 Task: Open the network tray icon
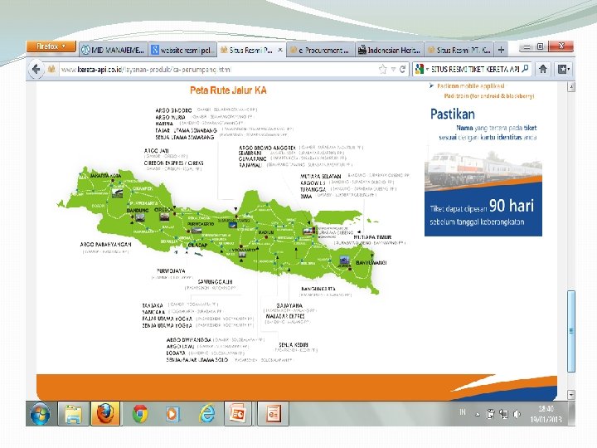pyautogui.click(x=503, y=414)
